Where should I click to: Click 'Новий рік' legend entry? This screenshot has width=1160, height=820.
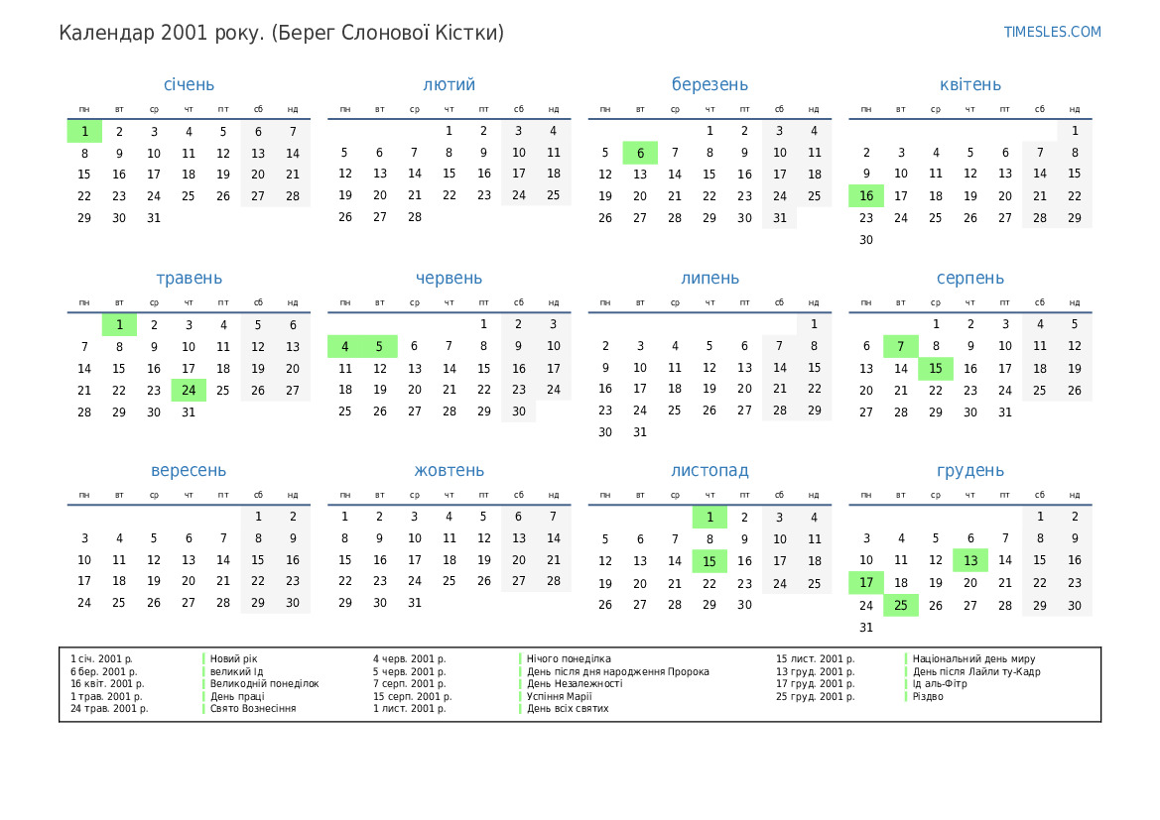(x=233, y=658)
